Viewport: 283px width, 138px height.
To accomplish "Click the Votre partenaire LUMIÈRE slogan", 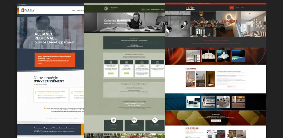I will pos(216,22).
